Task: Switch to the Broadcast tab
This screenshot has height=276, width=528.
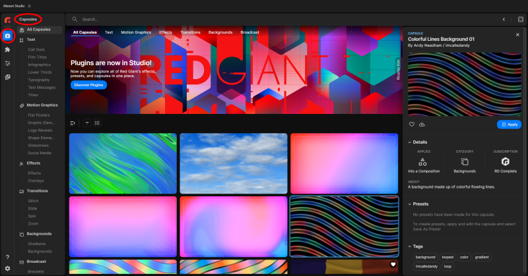Action: [x=250, y=32]
